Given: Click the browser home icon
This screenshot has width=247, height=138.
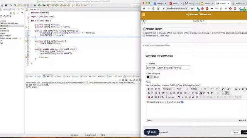Looking at the screenshot, I should tap(158, 8).
